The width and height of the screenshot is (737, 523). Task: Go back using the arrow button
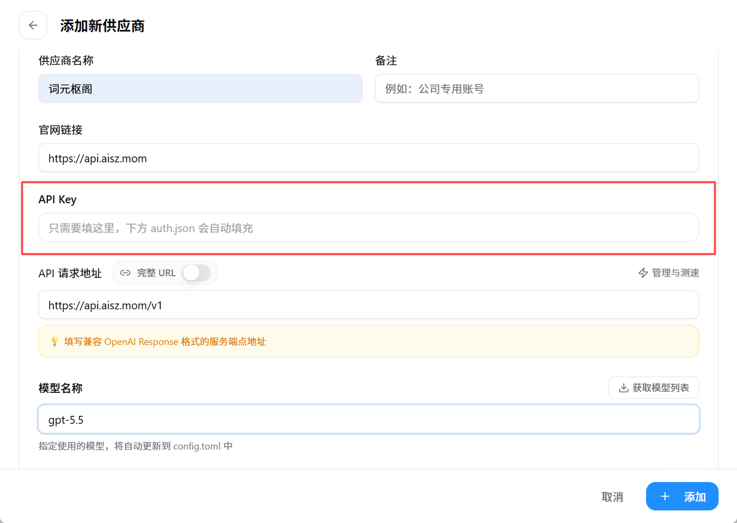33,25
